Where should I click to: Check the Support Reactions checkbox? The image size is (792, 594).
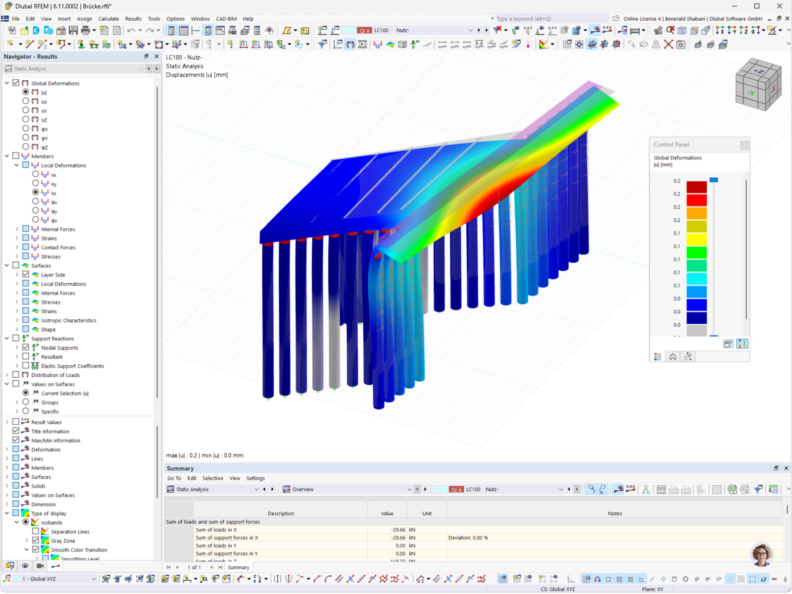pos(16,339)
